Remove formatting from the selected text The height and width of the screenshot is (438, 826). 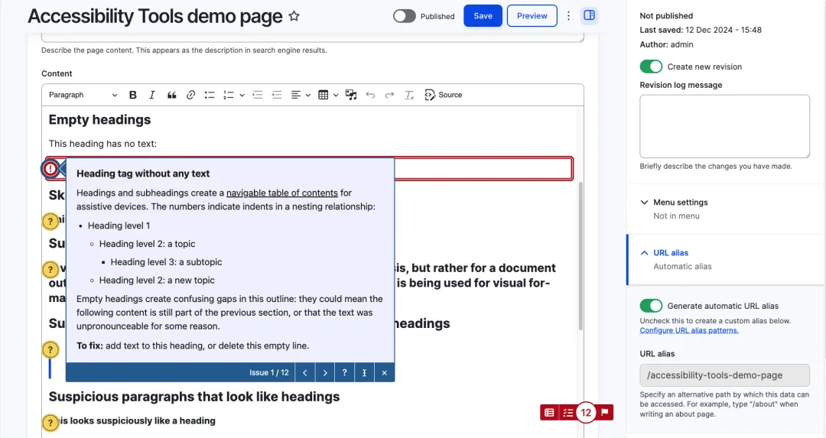[x=408, y=95]
